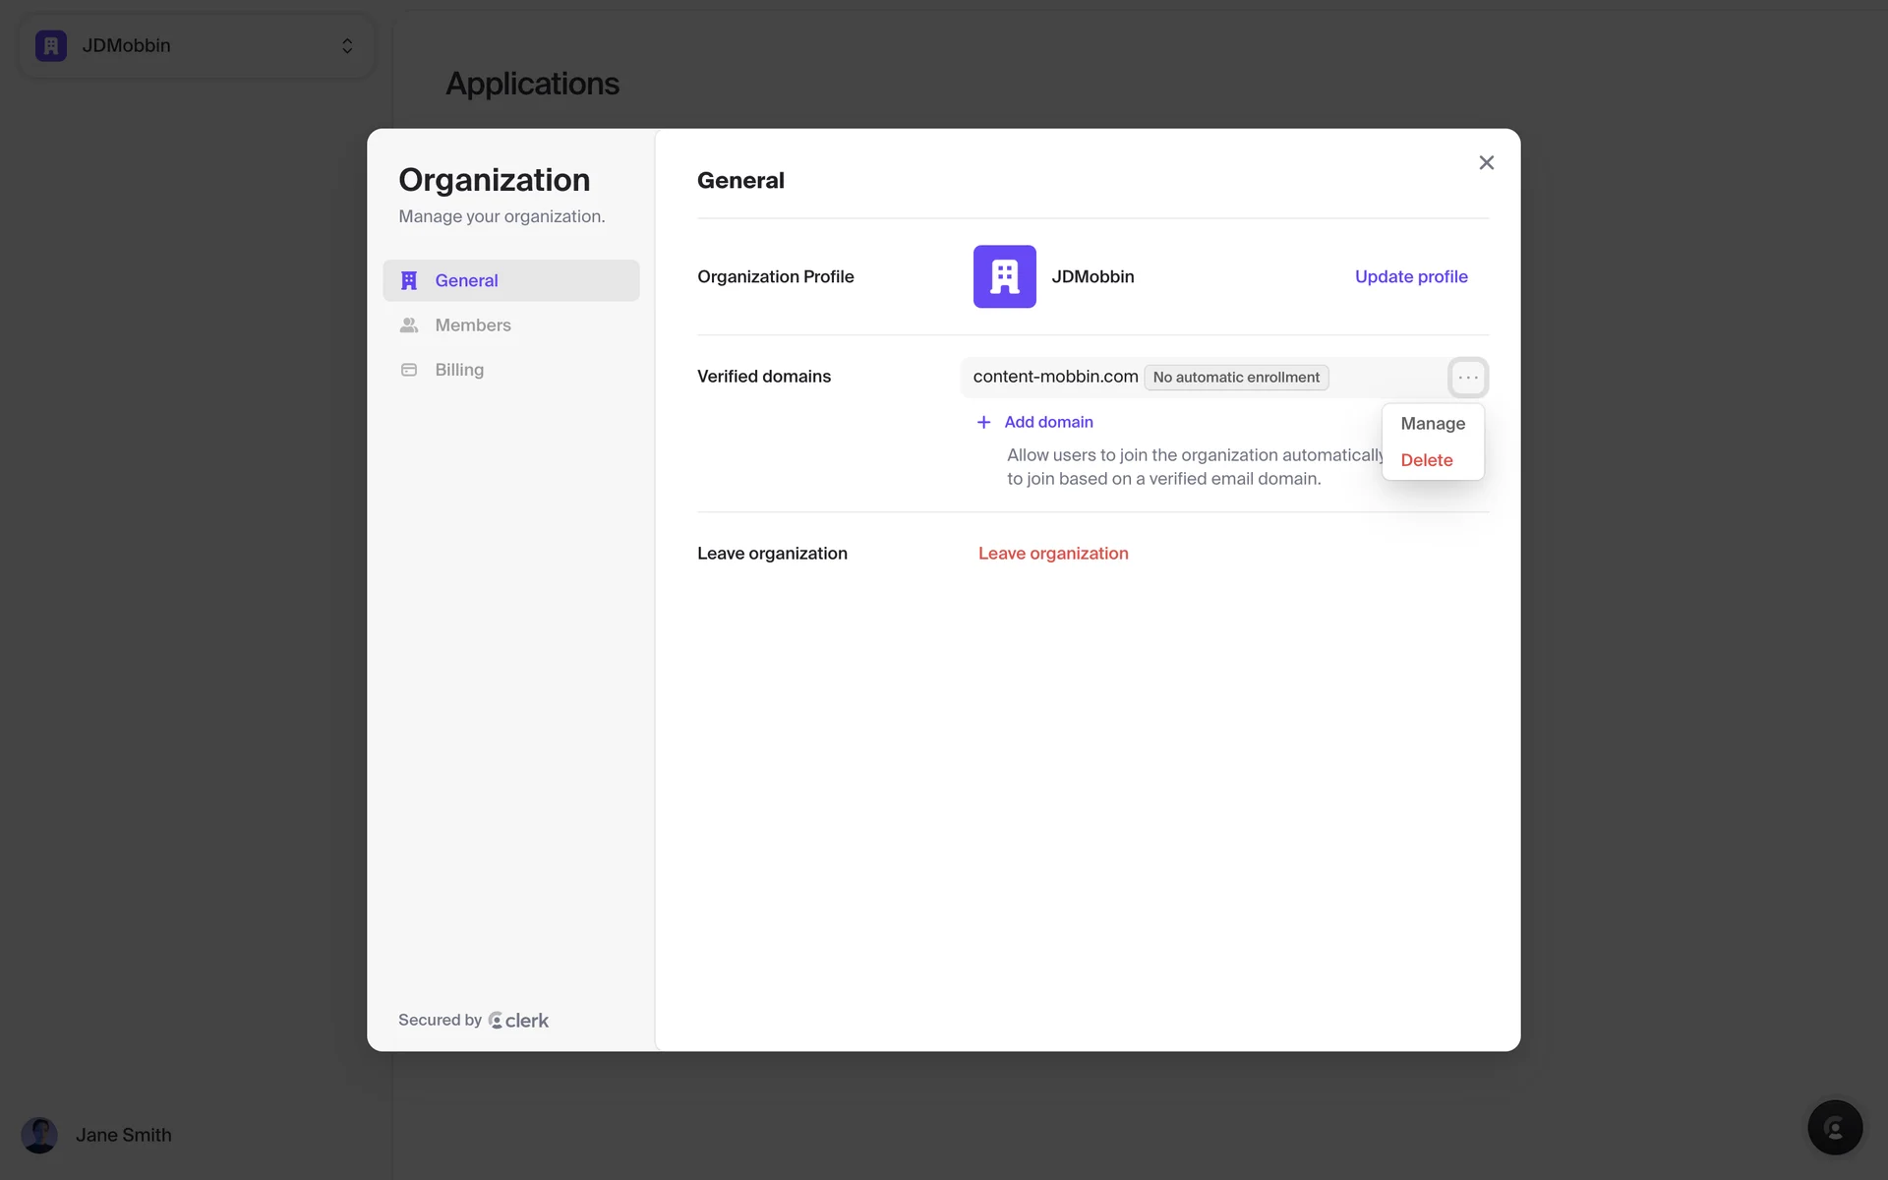Click the Billing card icon
Image resolution: width=1888 pixels, height=1180 pixels.
[409, 370]
